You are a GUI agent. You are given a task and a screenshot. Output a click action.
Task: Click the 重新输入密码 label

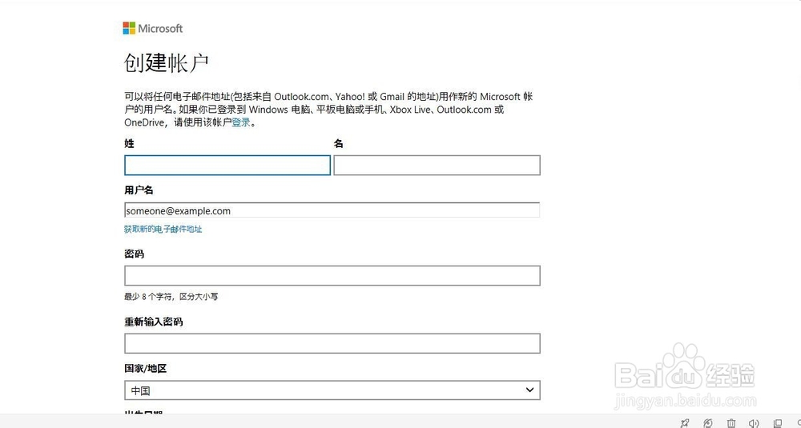(153, 322)
